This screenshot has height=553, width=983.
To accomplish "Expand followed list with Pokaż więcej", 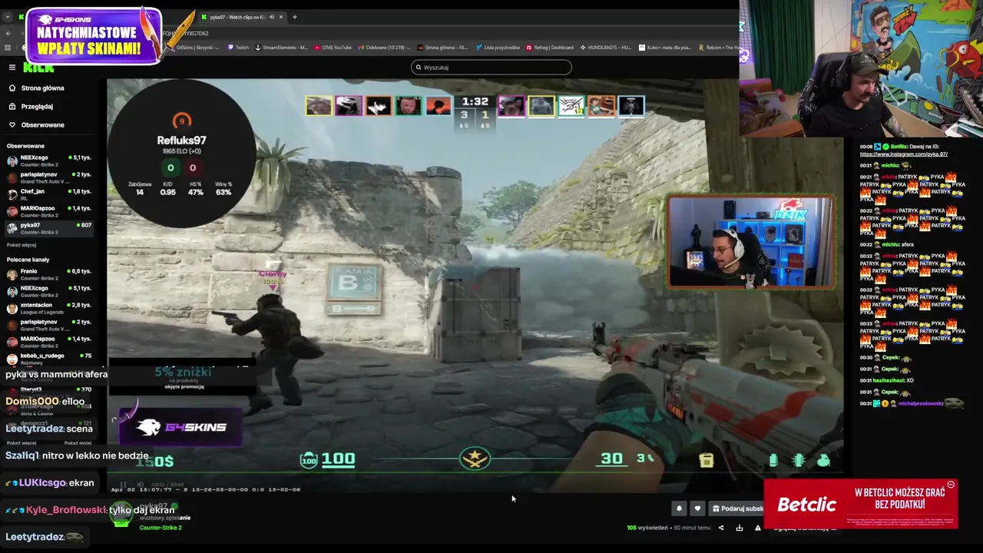I will 22,245.
